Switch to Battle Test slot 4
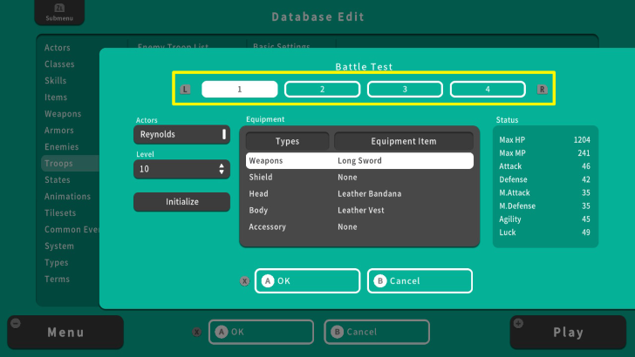This screenshot has height=357, width=635. click(x=488, y=89)
